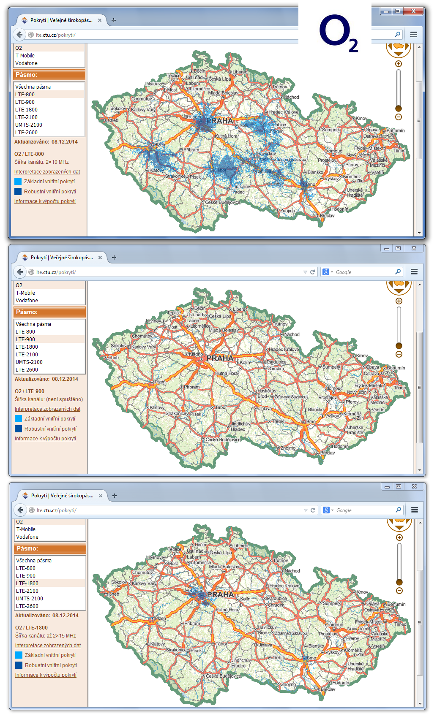This screenshot has width=437, height=719.
Task: Choose LTE-900 band in the bottom window
Action: [x=50, y=575]
